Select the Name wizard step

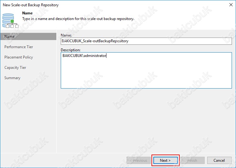click(x=28, y=37)
